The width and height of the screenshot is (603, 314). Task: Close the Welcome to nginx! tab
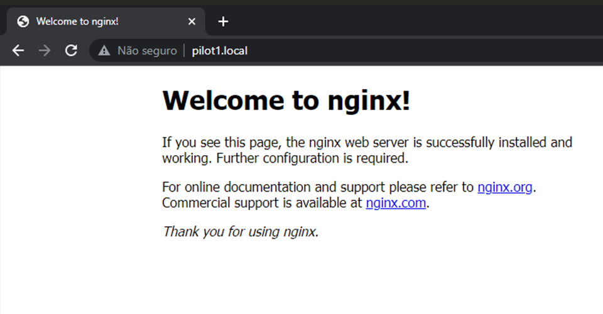[192, 22]
